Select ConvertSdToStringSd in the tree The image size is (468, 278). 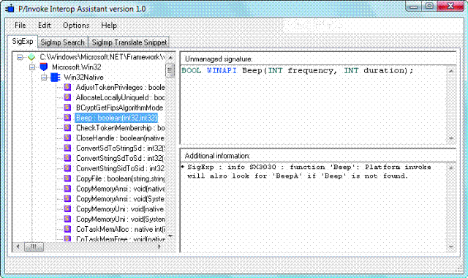tap(120, 148)
